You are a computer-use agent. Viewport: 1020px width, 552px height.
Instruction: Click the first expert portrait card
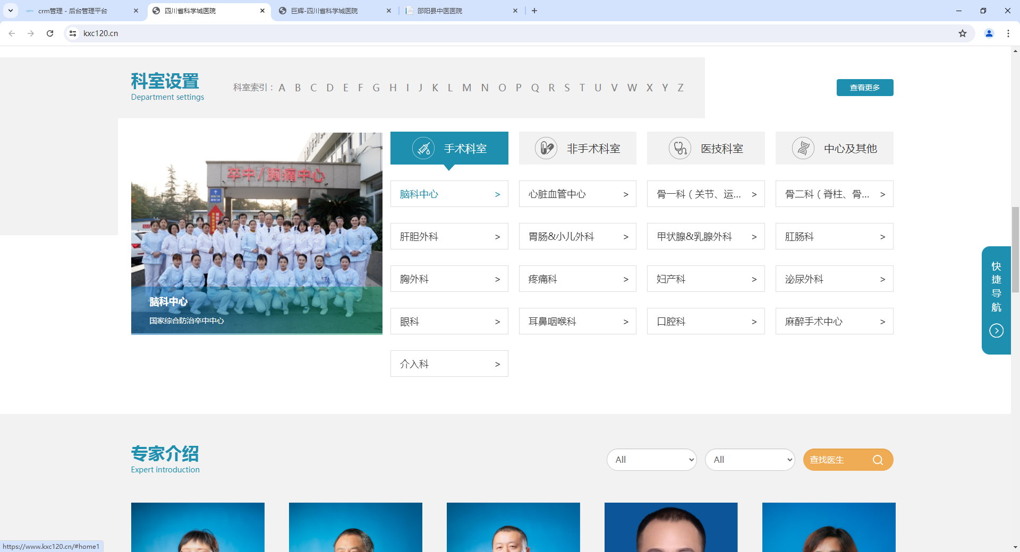[198, 527]
